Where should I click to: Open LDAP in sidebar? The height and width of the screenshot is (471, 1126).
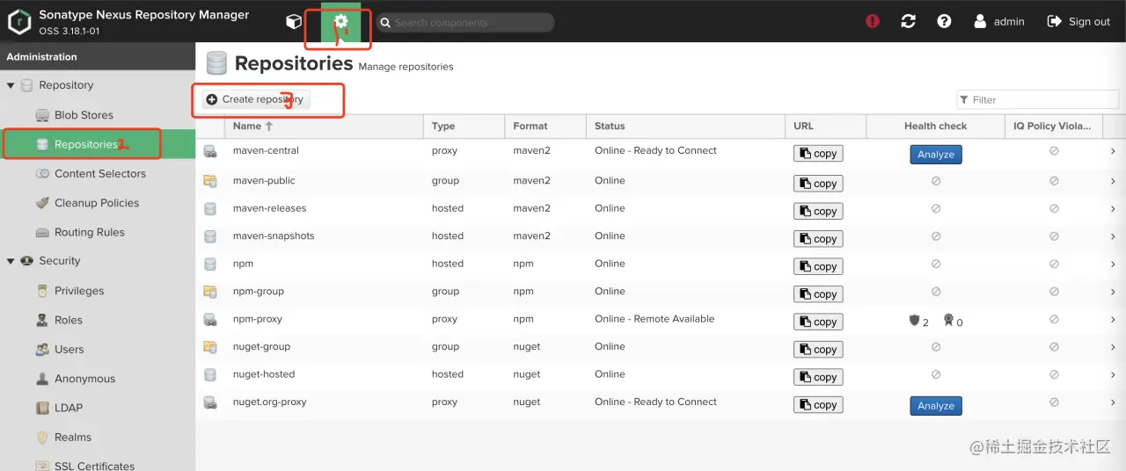(x=69, y=408)
